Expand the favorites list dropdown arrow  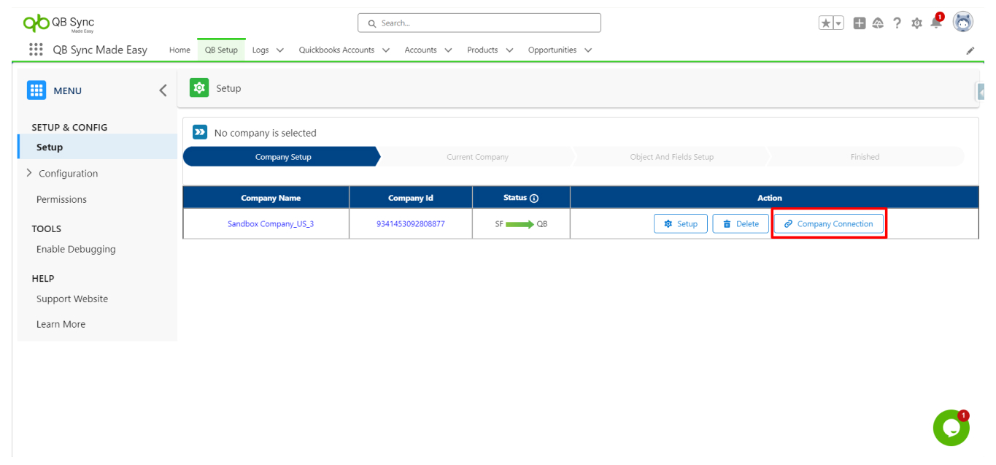(x=838, y=23)
